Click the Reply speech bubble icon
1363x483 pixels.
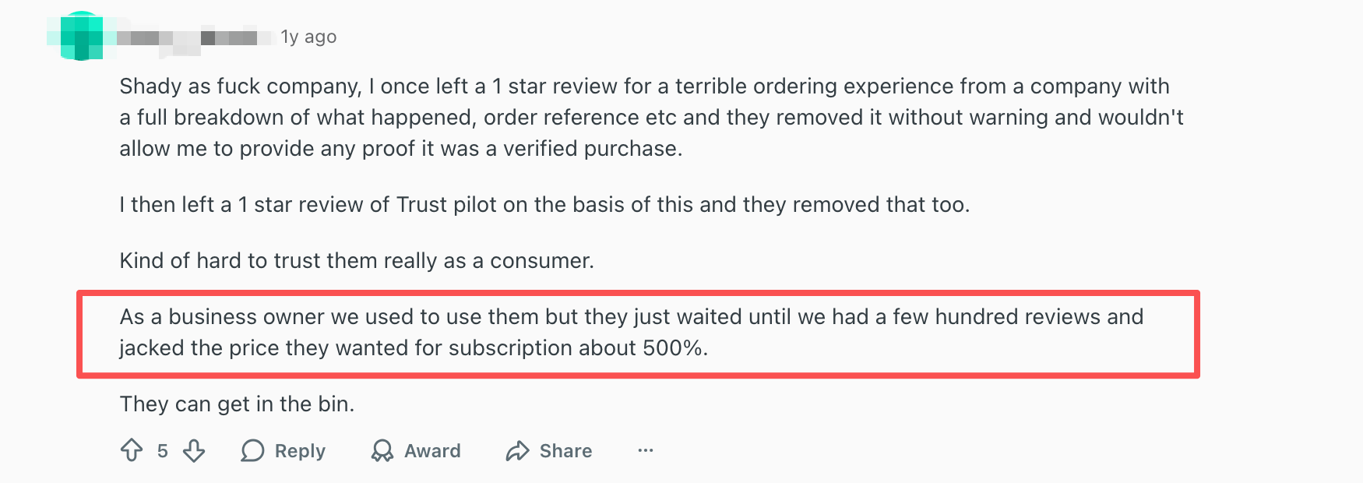point(253,450)
